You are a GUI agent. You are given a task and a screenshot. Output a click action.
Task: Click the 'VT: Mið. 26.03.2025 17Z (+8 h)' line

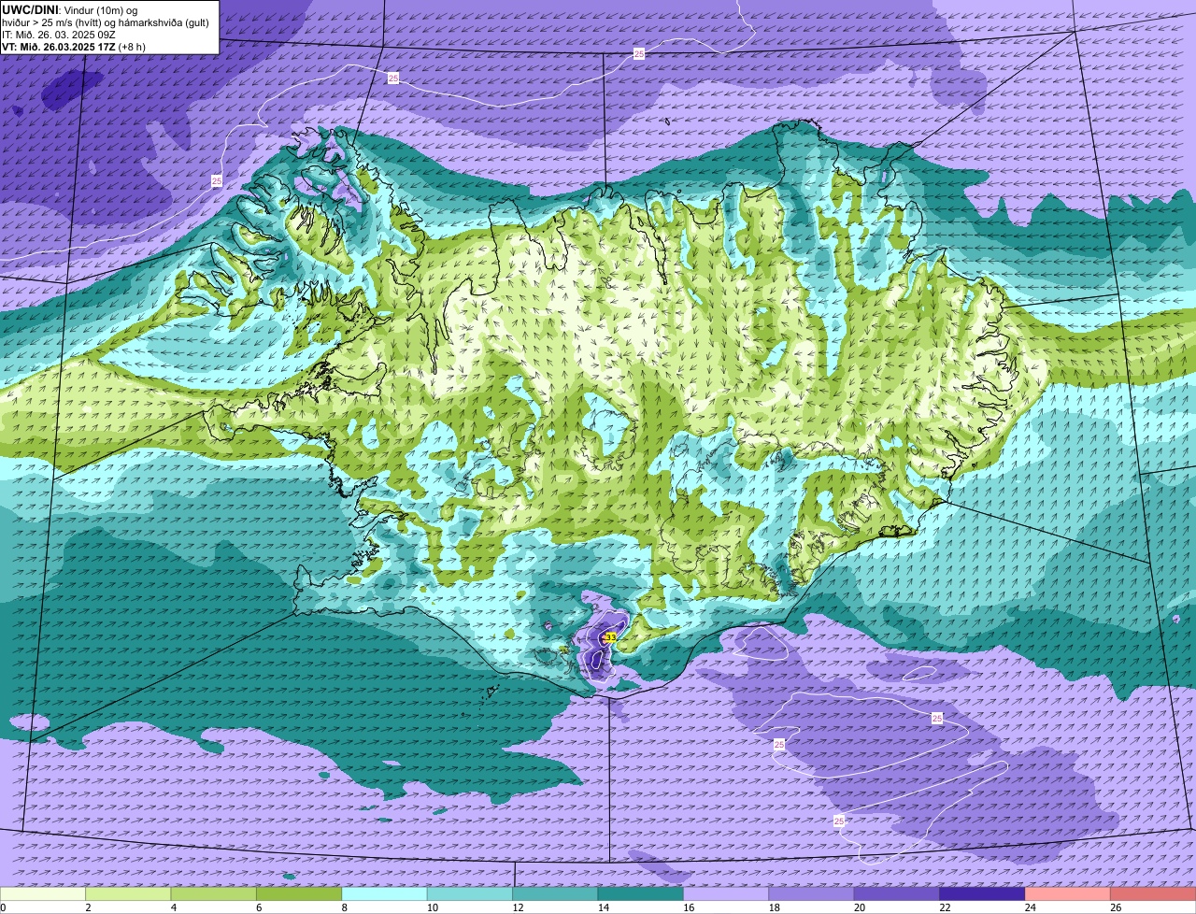(74, 47)
